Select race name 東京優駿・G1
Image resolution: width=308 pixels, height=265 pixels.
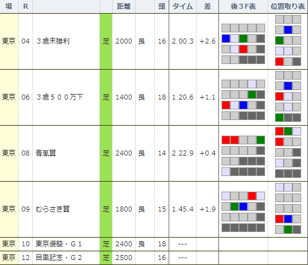coord(58,244)
